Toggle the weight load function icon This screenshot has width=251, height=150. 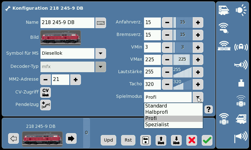pos(241,83)
